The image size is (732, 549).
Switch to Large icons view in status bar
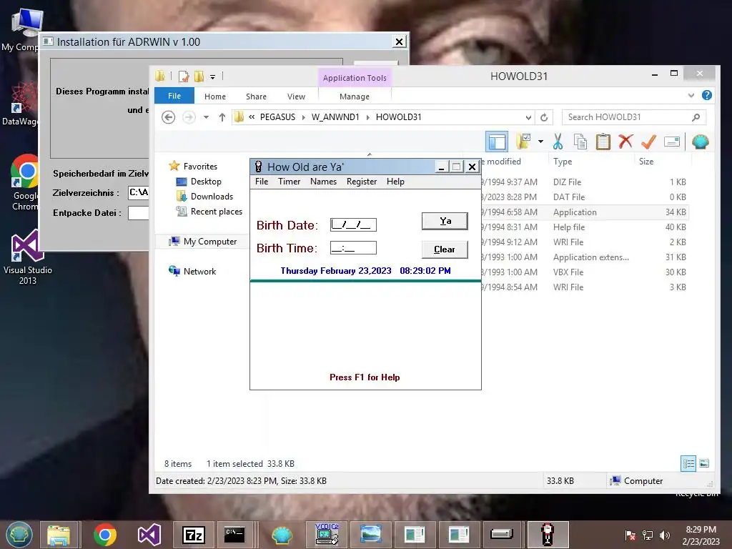704,463
